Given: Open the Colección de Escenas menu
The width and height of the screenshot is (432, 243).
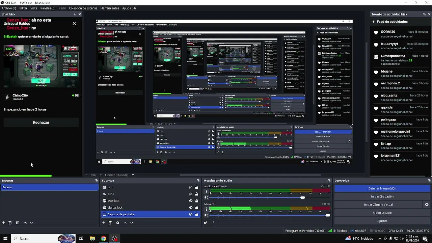Looking at the screenshot, I should coord(83,8).
